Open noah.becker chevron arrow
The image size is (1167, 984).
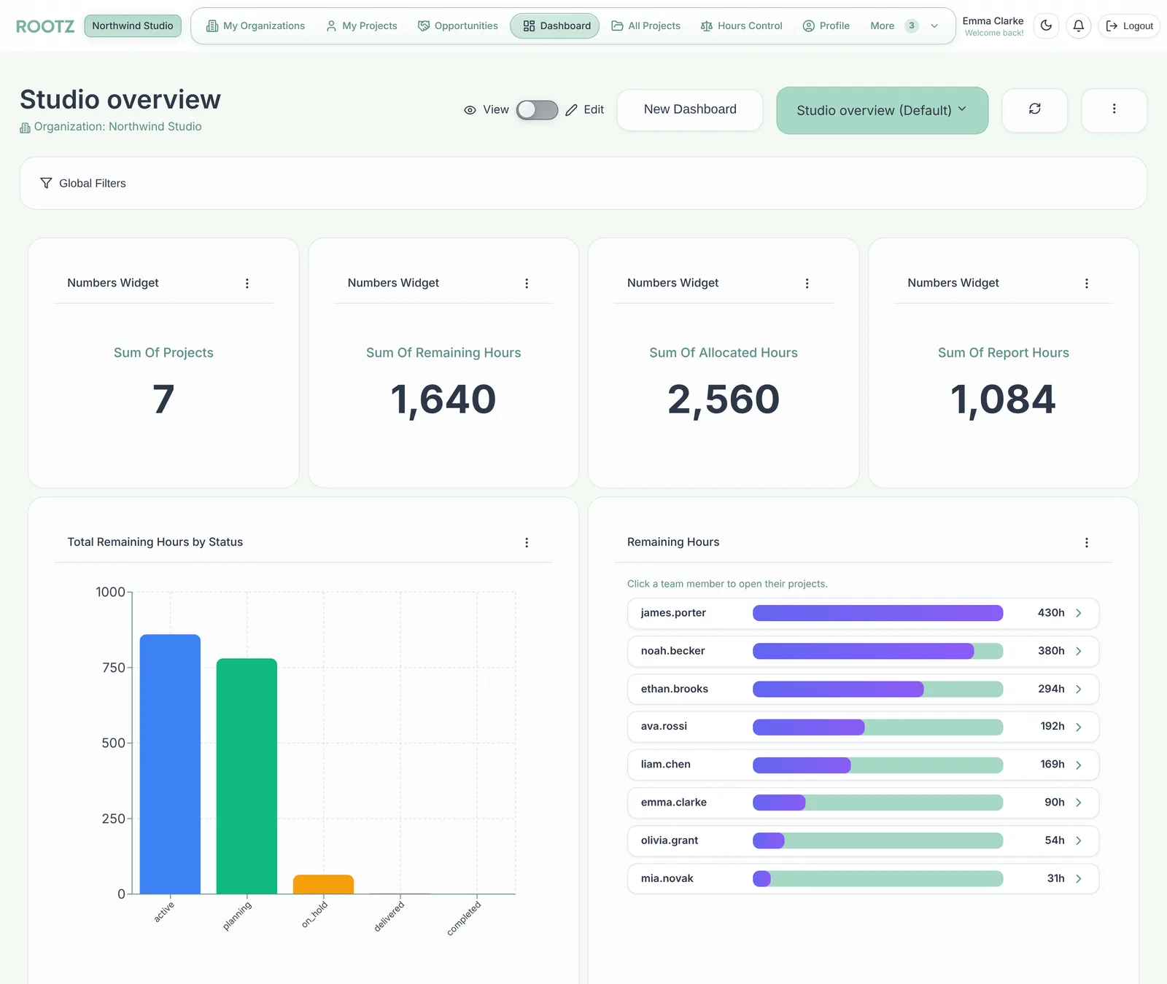click(x=1079, y=651)
